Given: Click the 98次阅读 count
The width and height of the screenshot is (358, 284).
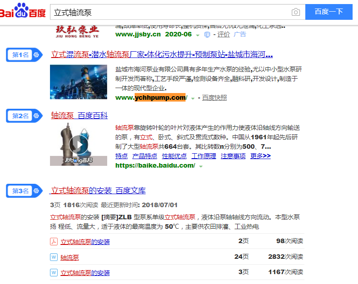Looking at the screenshot, I should [290, 241].
